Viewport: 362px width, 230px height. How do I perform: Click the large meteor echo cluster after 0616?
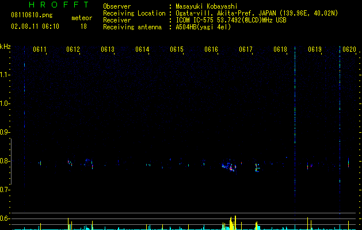pos(229,167)
